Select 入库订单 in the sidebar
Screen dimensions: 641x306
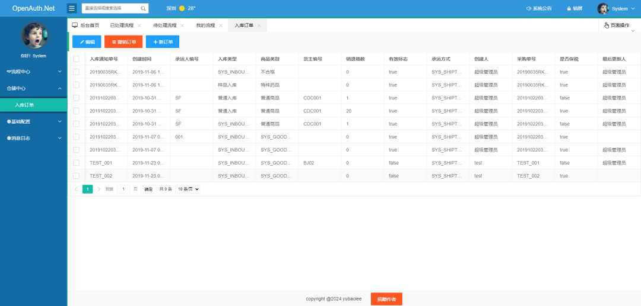(25, 105)
